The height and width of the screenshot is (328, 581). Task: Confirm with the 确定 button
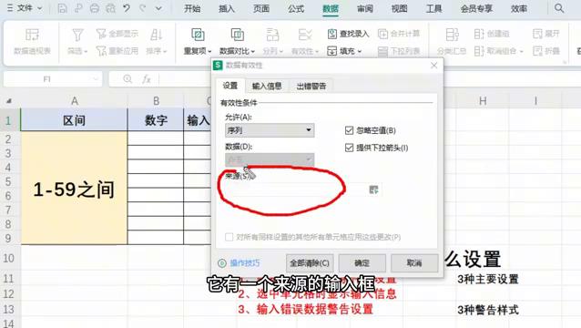pos(362,262)
